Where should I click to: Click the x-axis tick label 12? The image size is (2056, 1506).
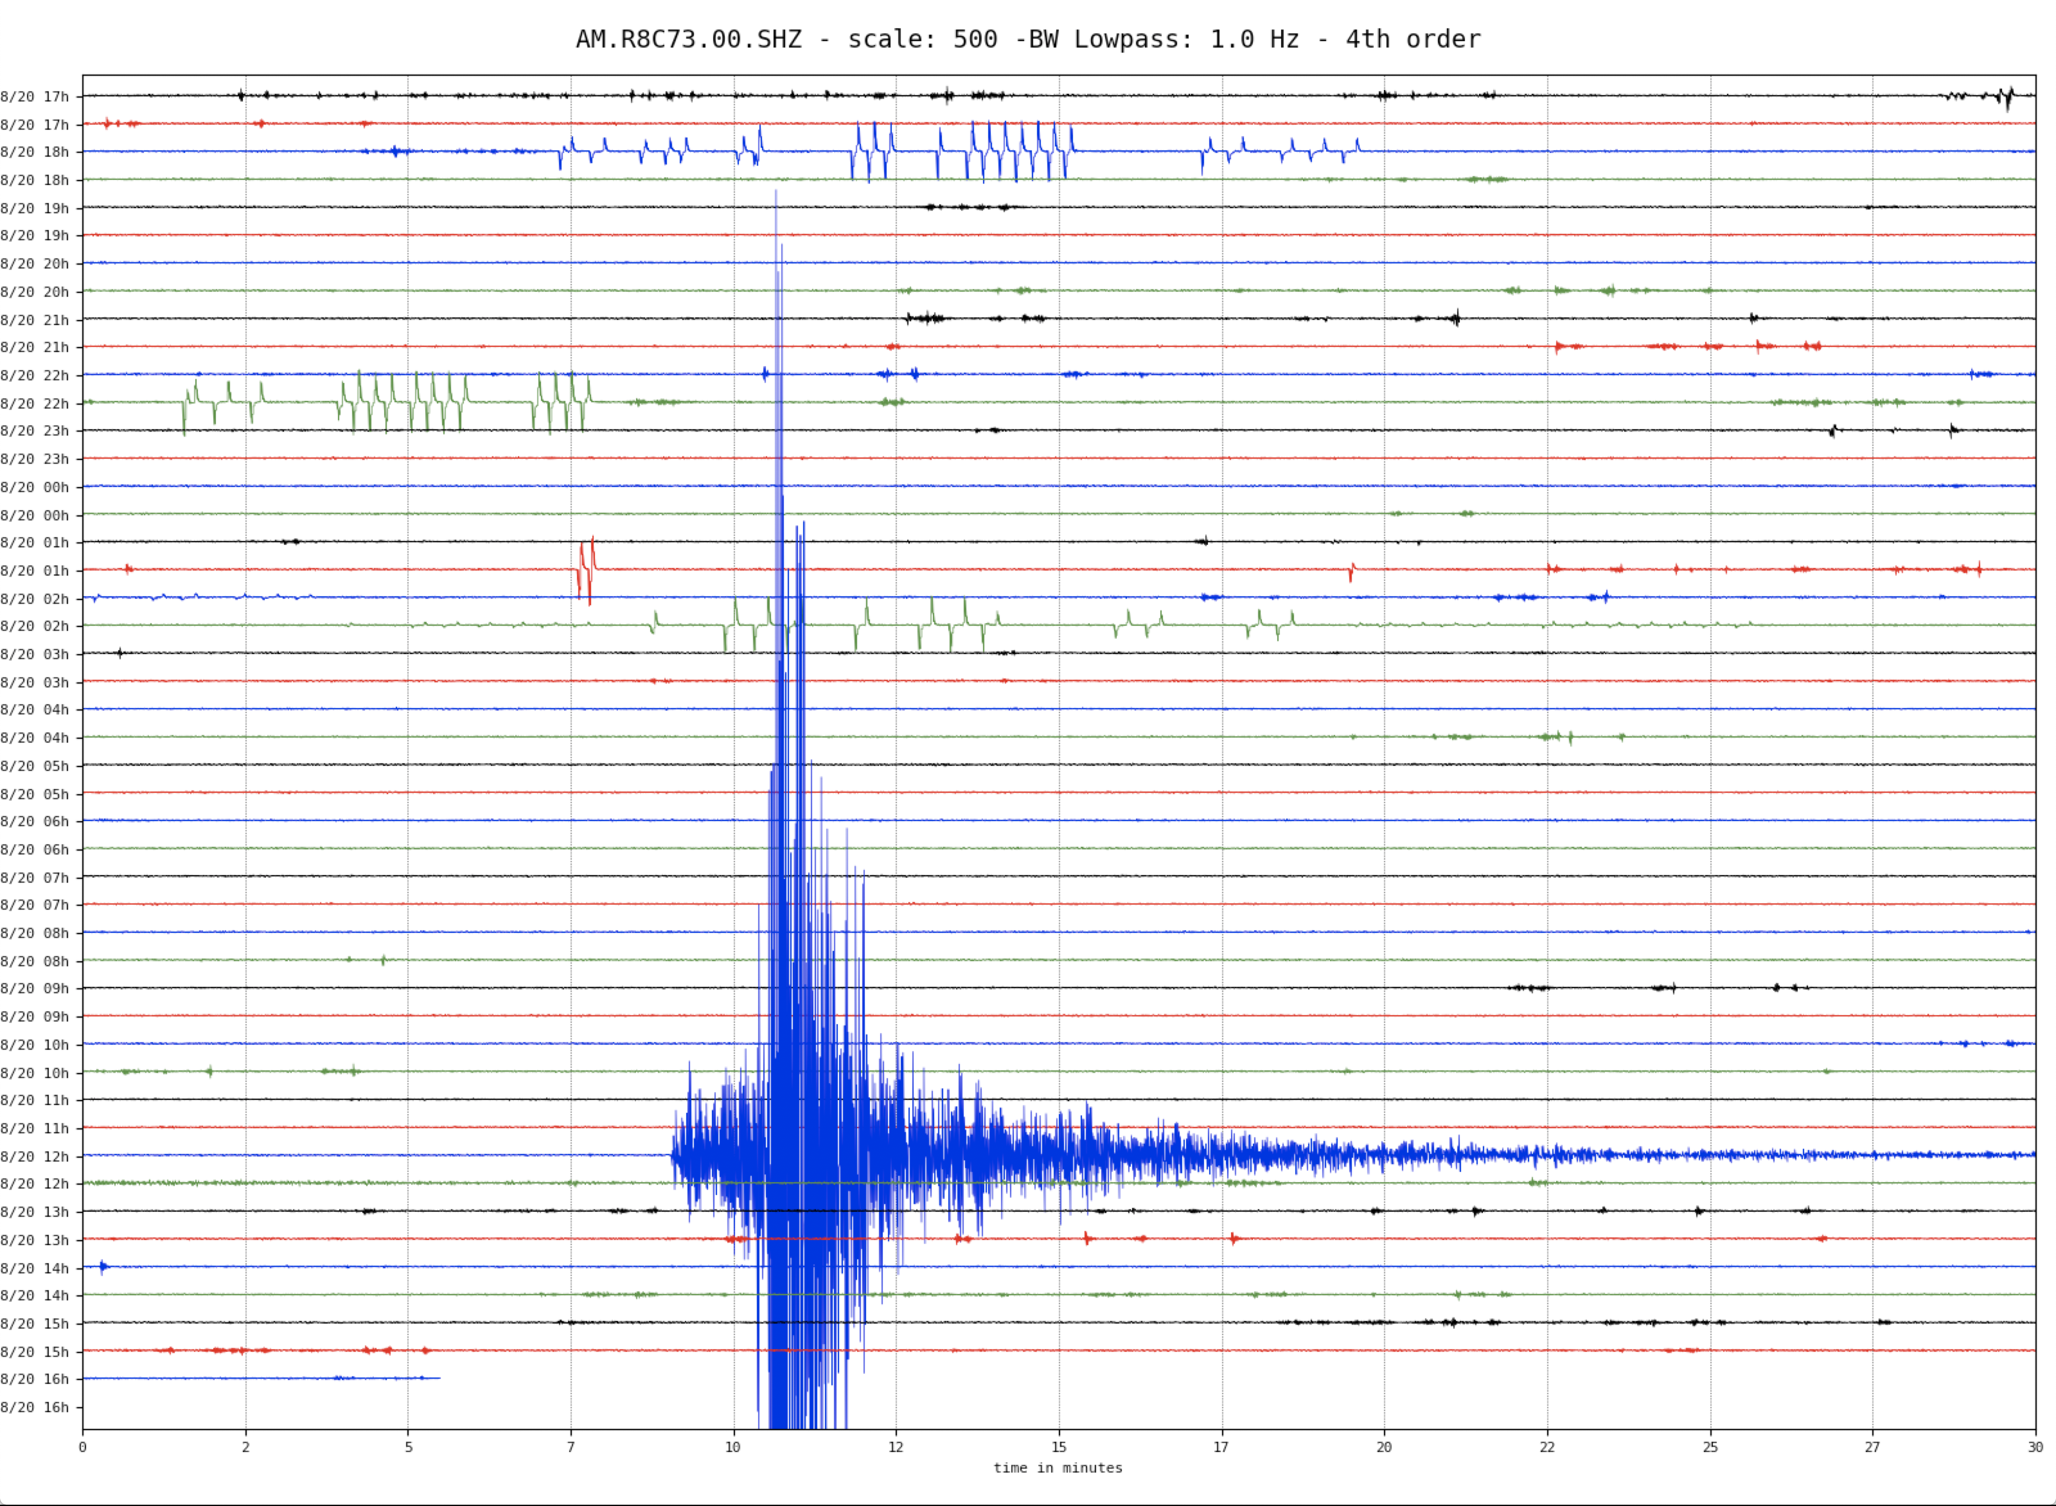pos(896,1447)
